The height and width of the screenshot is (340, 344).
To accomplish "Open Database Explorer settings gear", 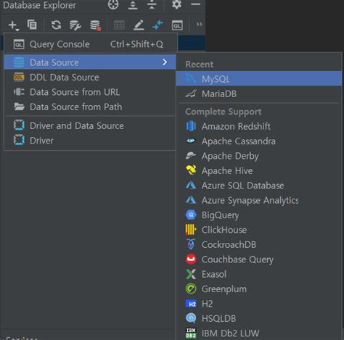I will 176,4.
